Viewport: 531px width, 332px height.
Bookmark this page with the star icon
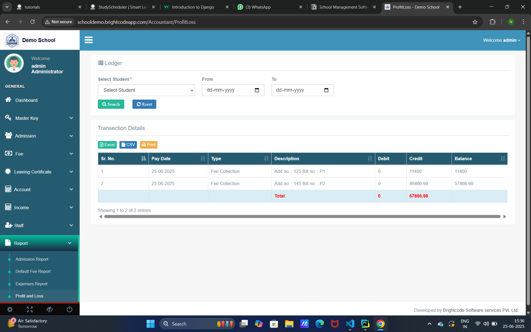click(x=475, y=22)
